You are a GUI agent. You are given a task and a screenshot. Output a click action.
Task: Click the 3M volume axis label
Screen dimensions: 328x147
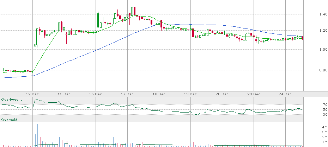click(325, 132)
